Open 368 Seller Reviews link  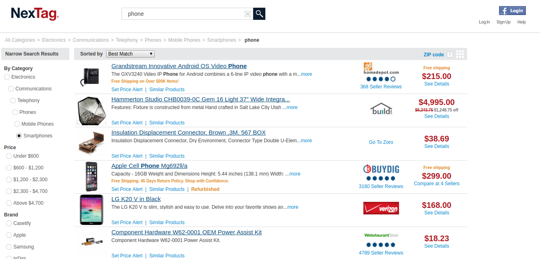coord(381,87)
